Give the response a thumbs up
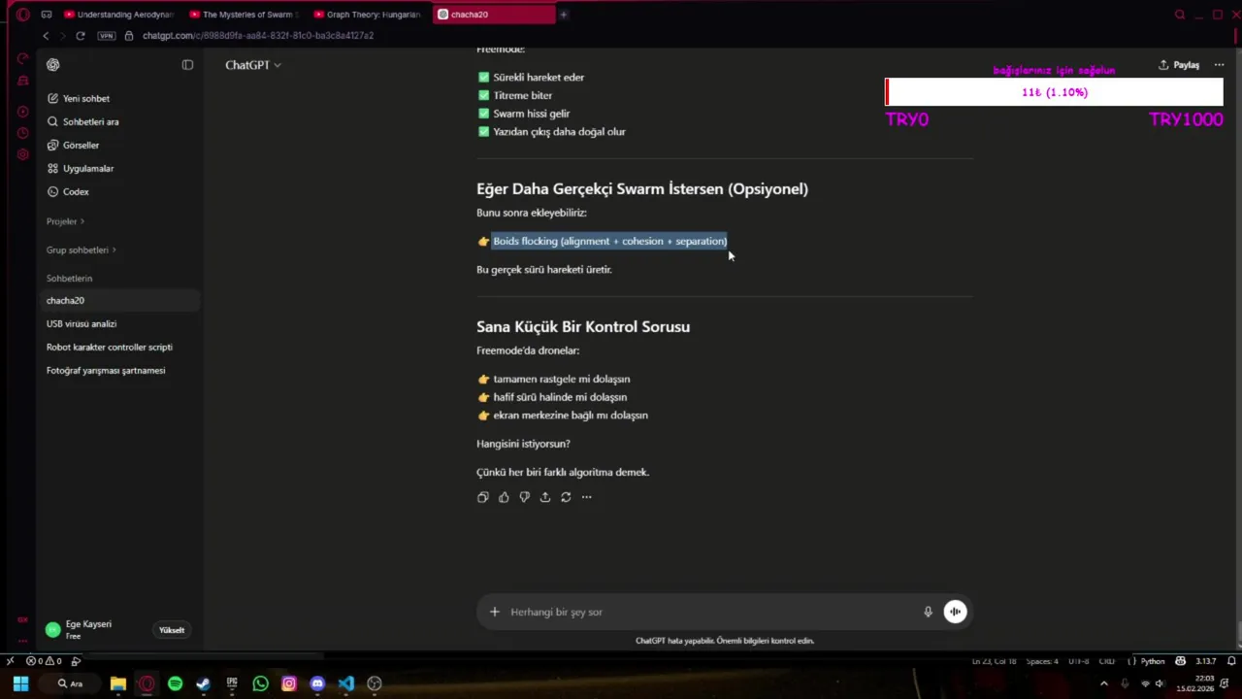 (504, 497)
